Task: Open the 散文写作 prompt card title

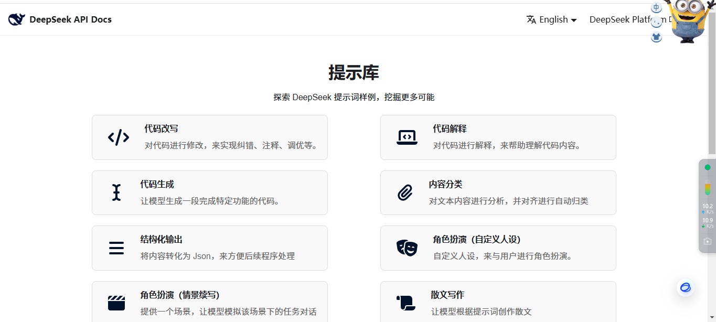Action: tap(447, 295)
